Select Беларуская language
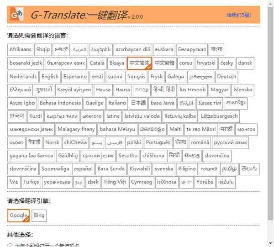The image size is (274, 247). 192,50
